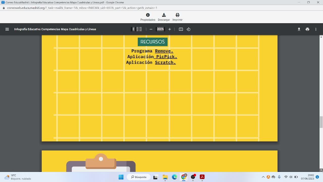Click the Descargar download button
323x182 pixels.
click(164, 17)
